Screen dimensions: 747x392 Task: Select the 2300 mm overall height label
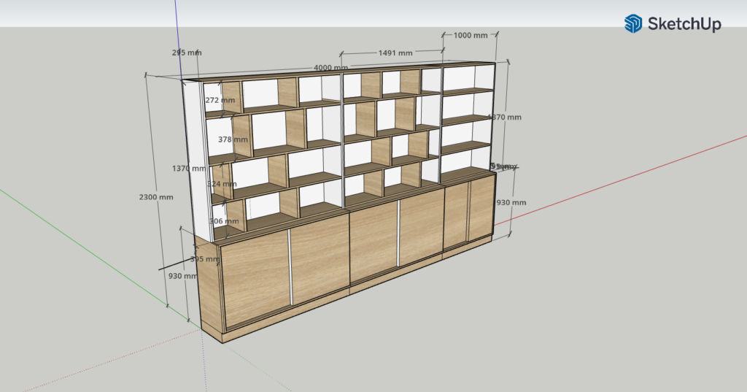[156, 197]
